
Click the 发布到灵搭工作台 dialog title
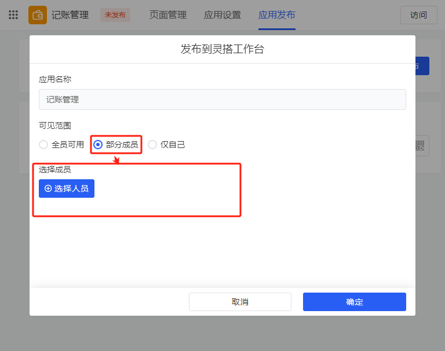click(x=222, y=49)
